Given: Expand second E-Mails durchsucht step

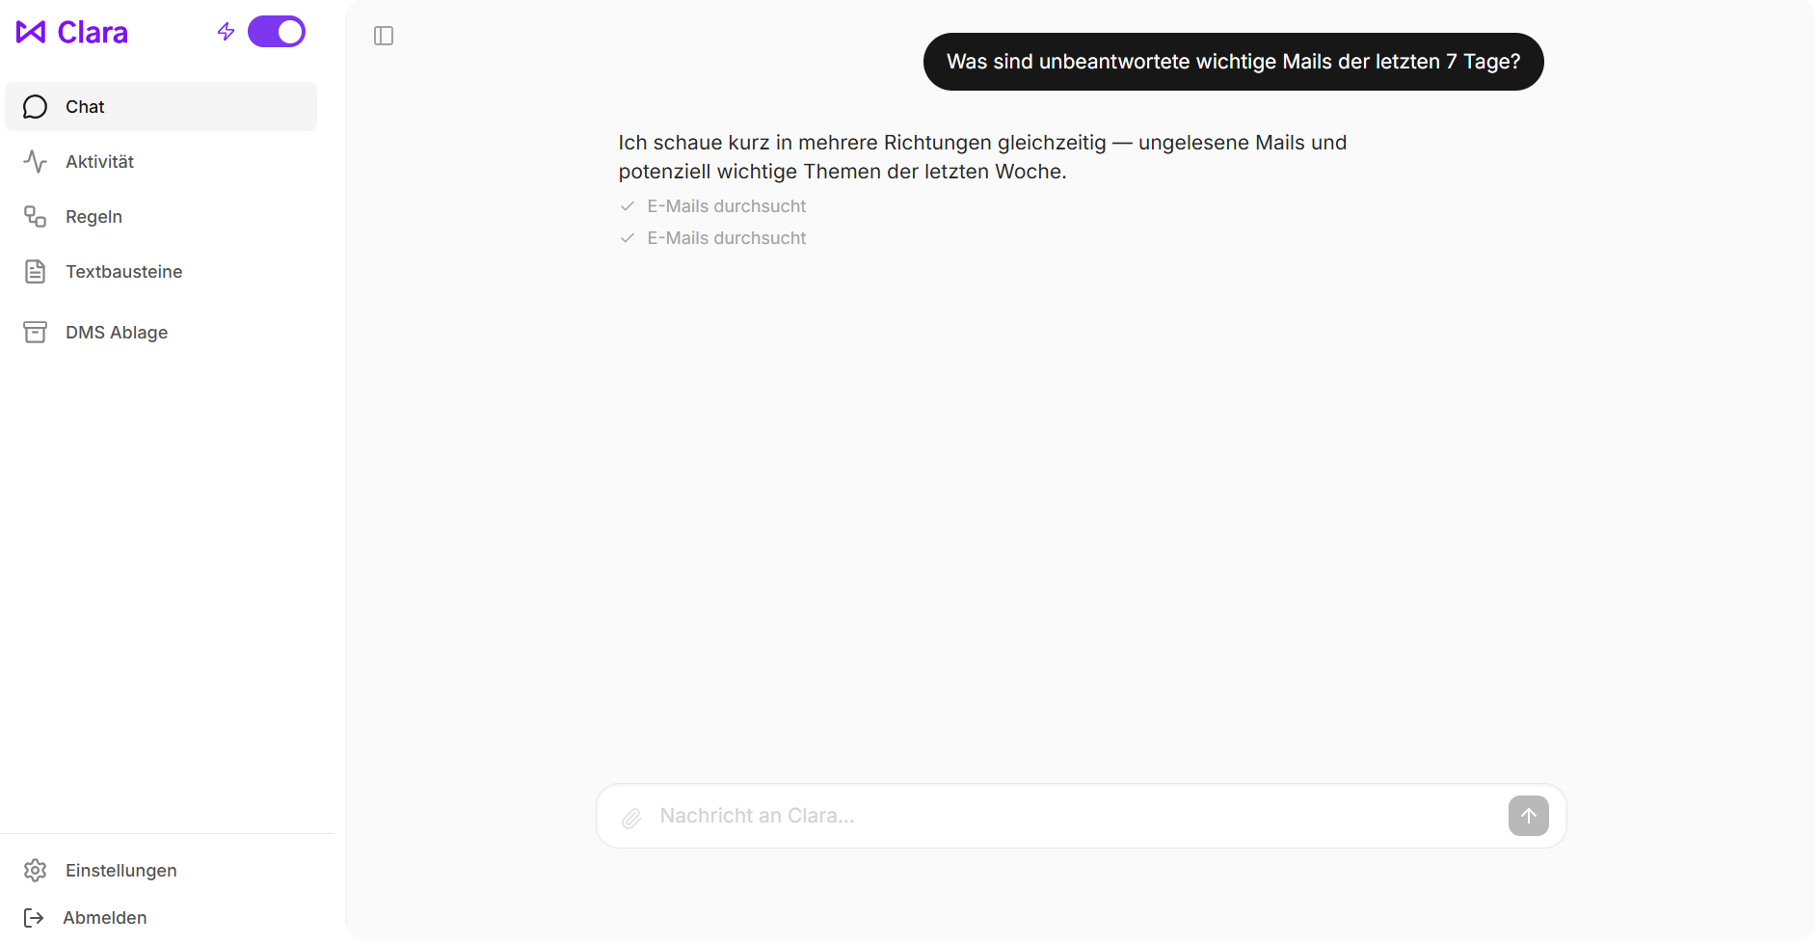Looking at the screenshot, I should point(726,238).
